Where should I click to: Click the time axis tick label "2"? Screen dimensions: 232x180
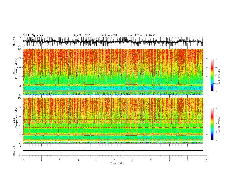60,160
